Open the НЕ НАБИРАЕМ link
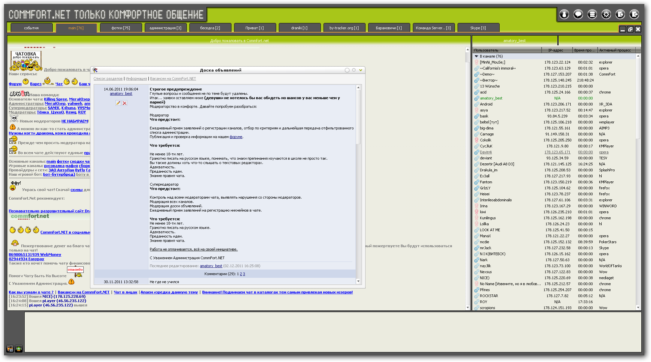This screenshot has width=651, height=362. click(75, 121)
